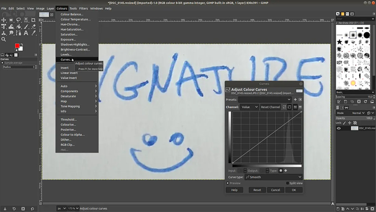Select the Paths tool
Screen dimensions: 376x212
tap(18, 33)
